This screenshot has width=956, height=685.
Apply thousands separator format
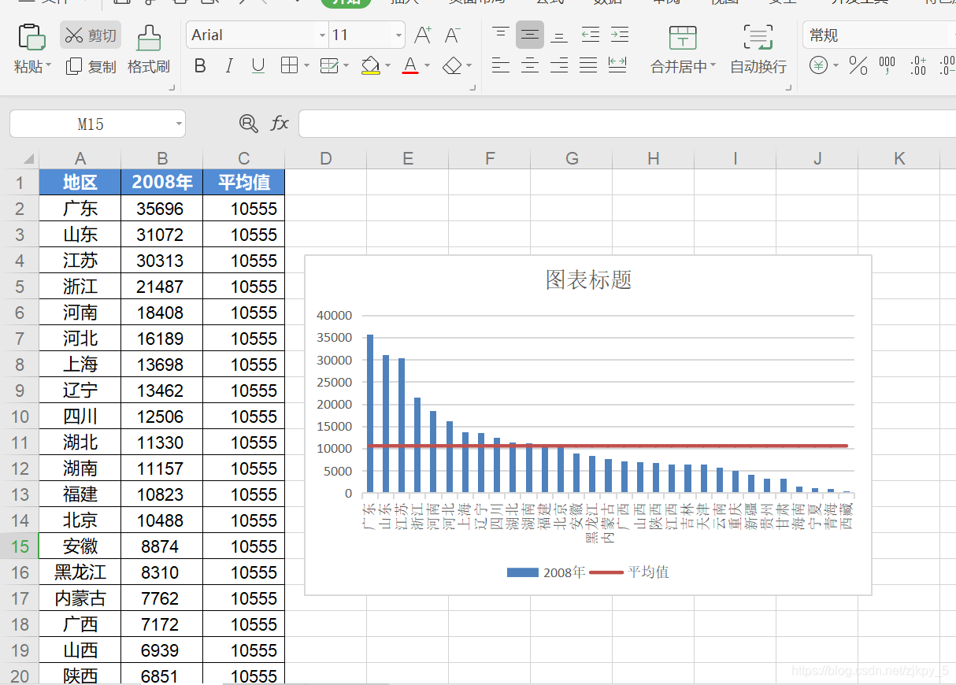[x=887, y=66]
